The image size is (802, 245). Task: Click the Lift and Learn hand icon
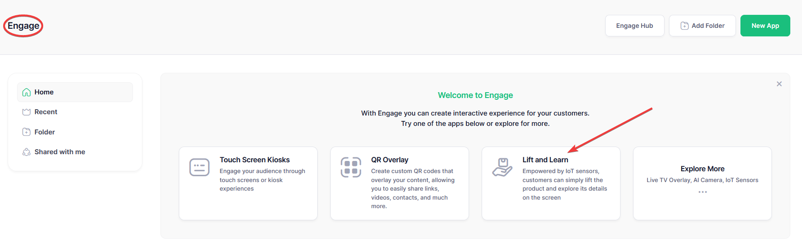(x=502, y=168)
